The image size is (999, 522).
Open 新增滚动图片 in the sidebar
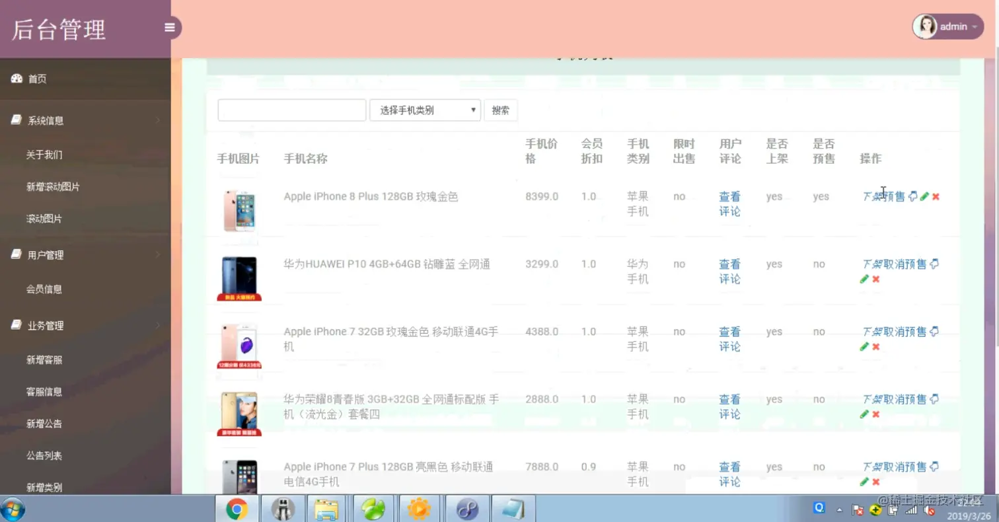[53, 186]
